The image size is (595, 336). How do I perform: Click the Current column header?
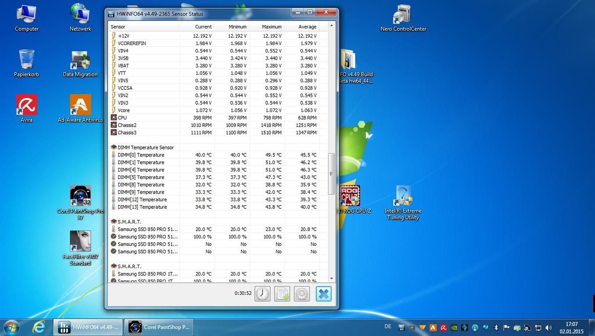pyautogui.click(x=197, y=27)
